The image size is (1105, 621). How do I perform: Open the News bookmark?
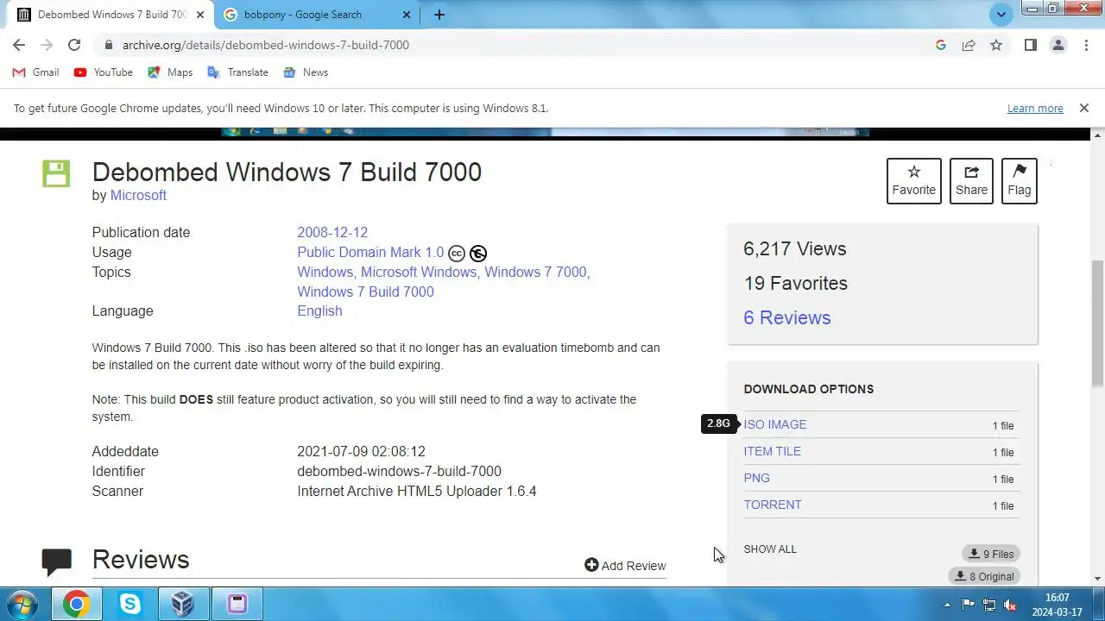click(x=306, y=72)
